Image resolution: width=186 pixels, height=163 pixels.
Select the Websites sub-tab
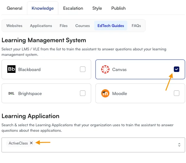click(x=14, y=26)
